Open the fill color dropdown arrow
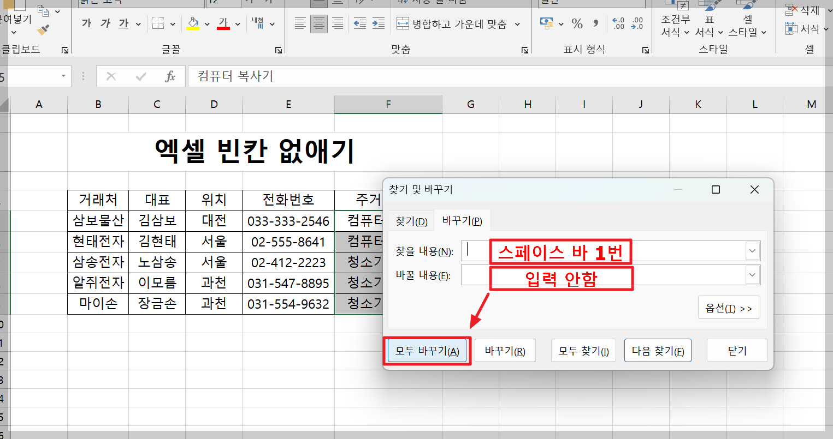The image size is (833, 439). pyautogui.click(x=206, y=23)
